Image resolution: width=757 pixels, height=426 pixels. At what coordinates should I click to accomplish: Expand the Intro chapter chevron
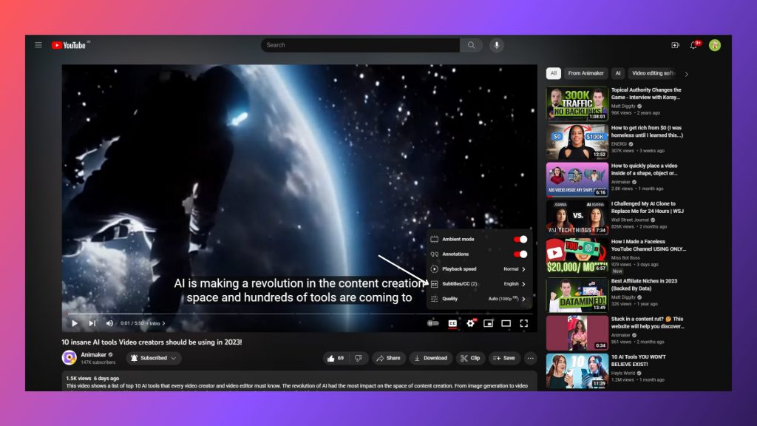[163, 324]
